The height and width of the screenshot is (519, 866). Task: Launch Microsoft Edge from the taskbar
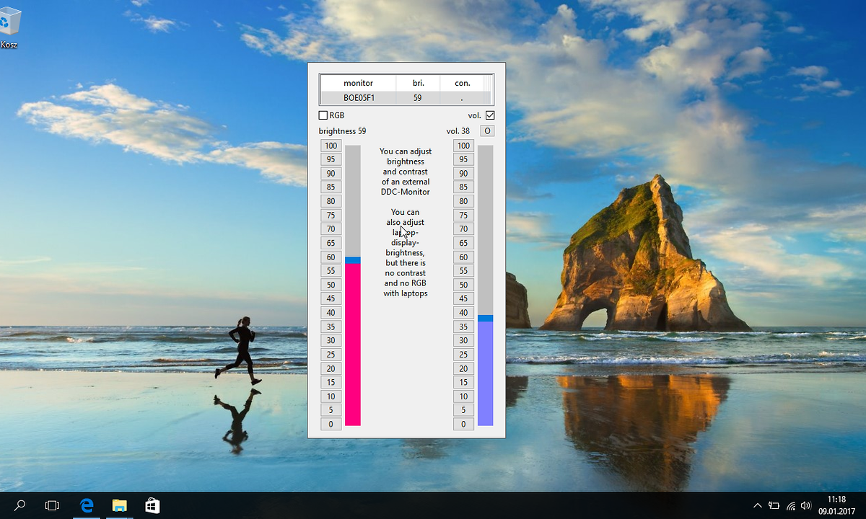[87, 505]
